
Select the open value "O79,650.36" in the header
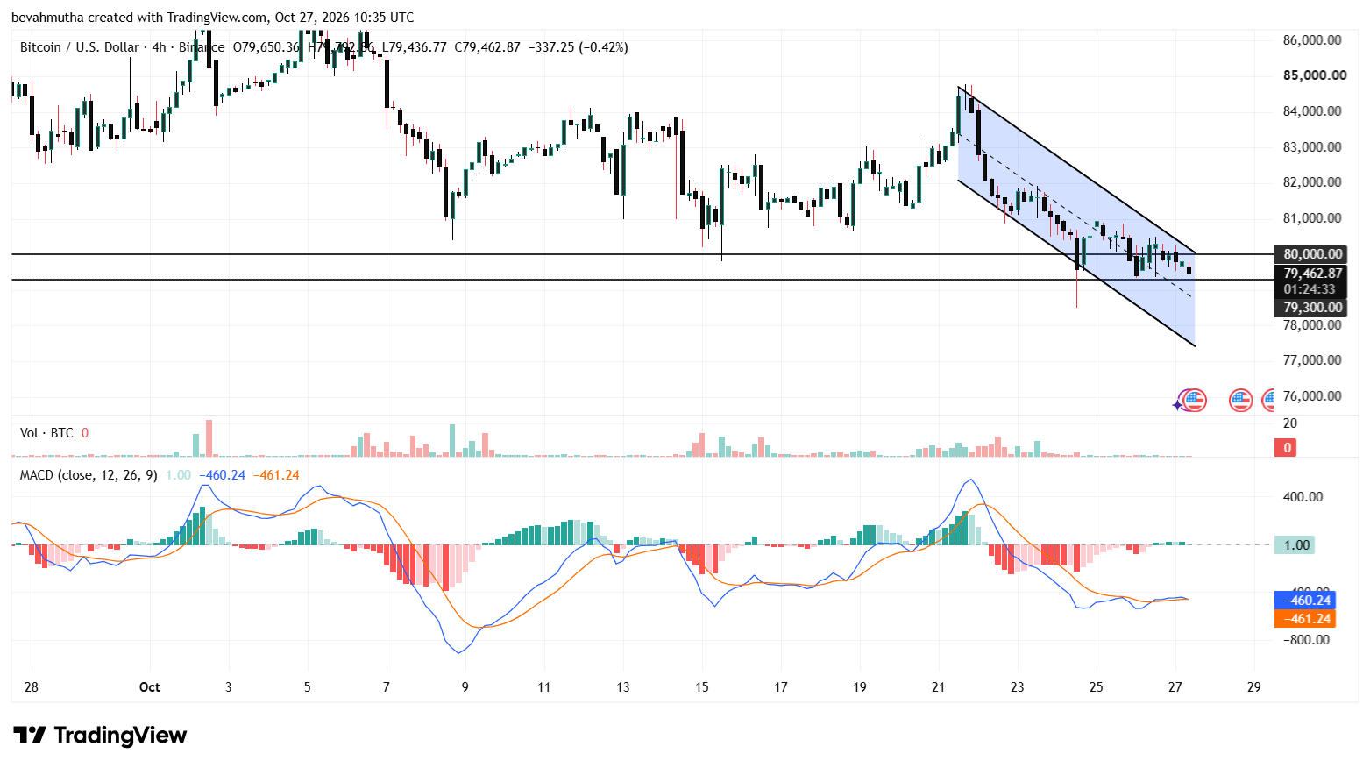(x=266, y=47)
